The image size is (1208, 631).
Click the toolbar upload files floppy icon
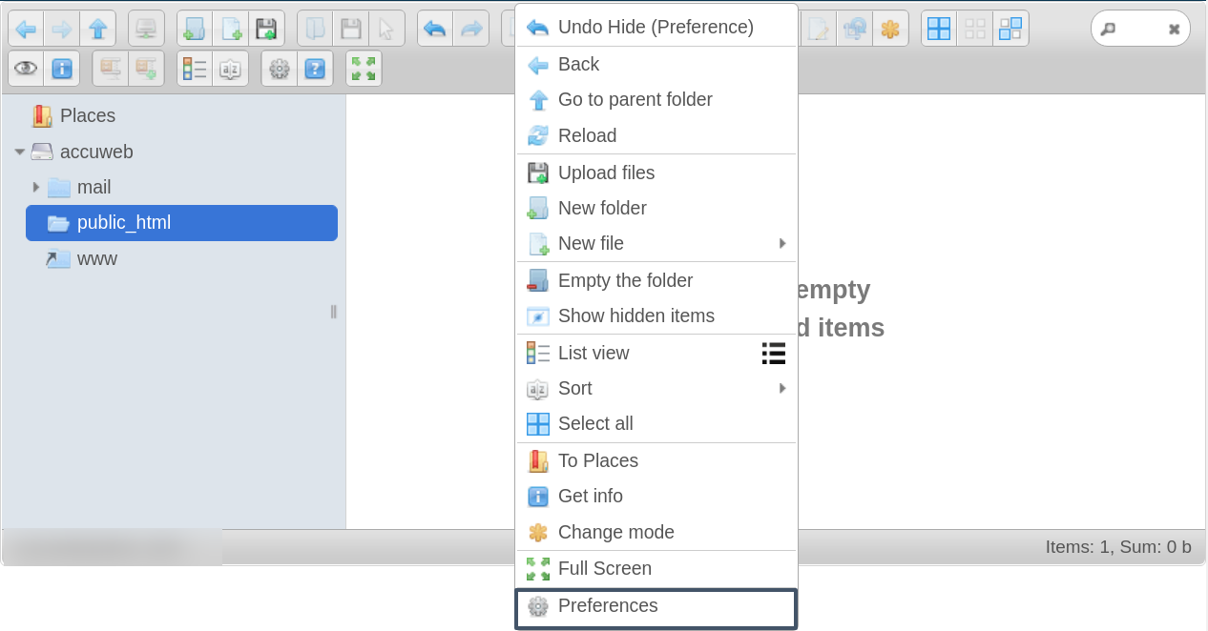267,29
